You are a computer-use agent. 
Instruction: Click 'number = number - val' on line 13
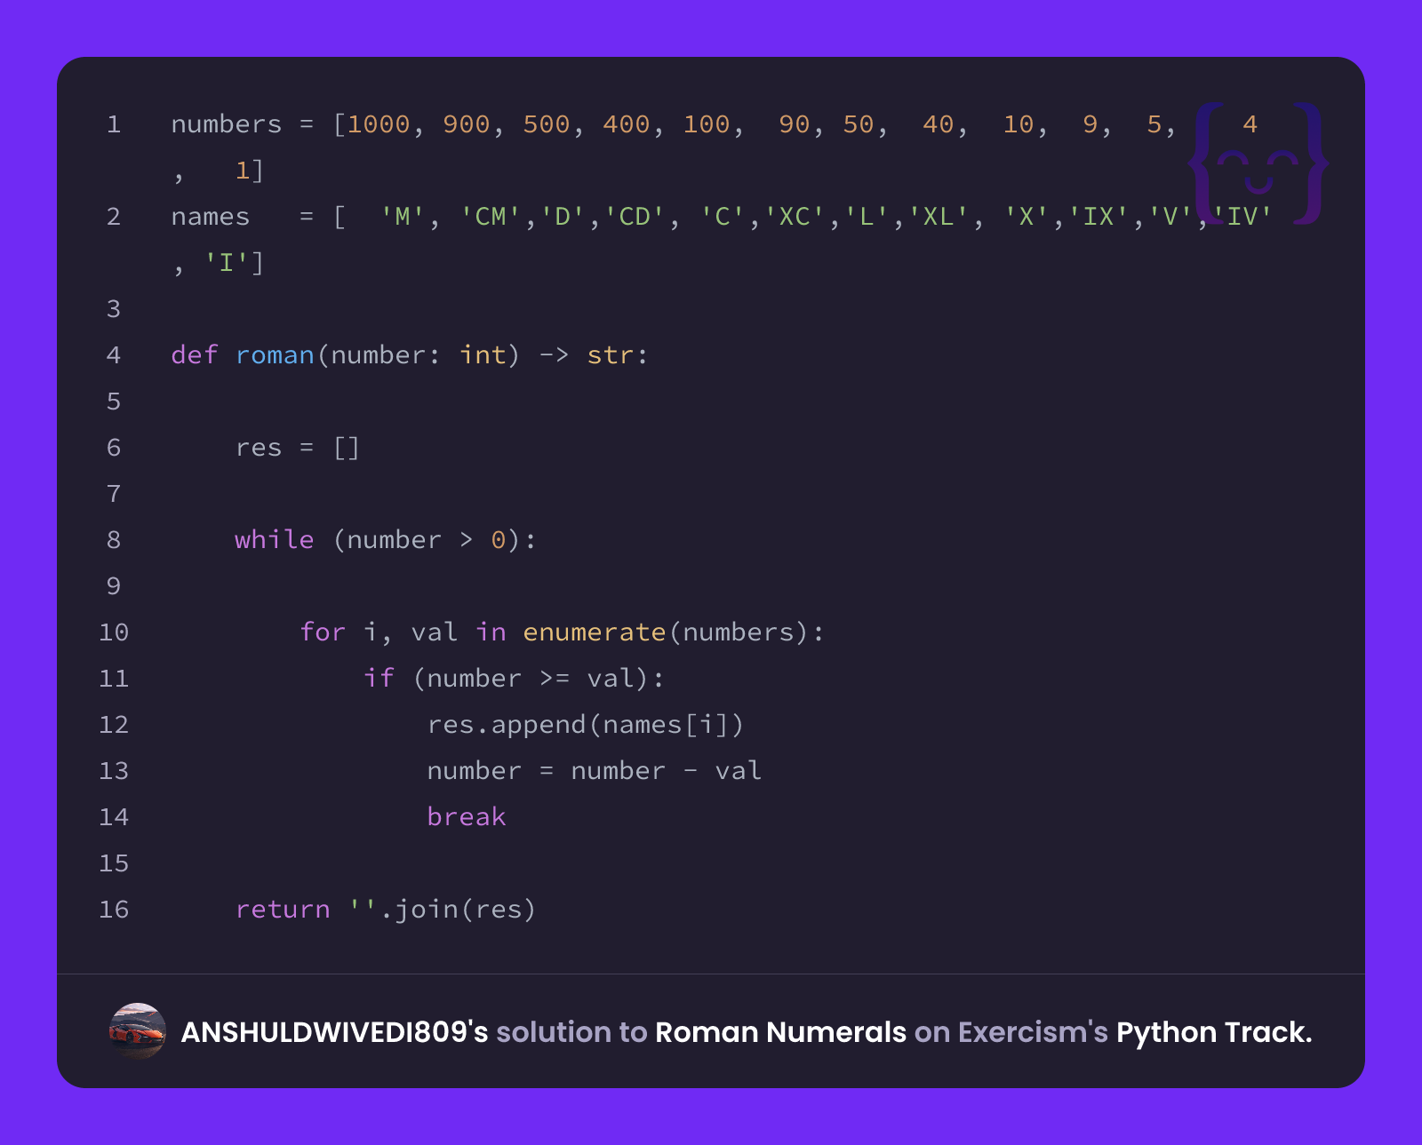pyautogui.click(x=595, y=771)
